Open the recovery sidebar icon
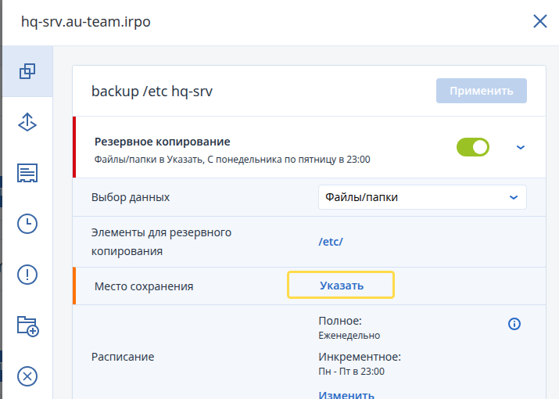Viewport: 559px width, 399px height. [x=27, y=122]
